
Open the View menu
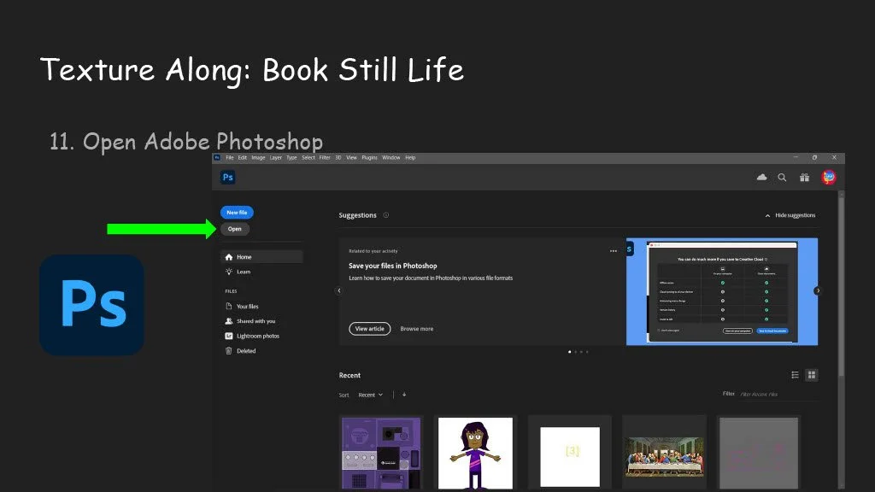click(351, 158)
